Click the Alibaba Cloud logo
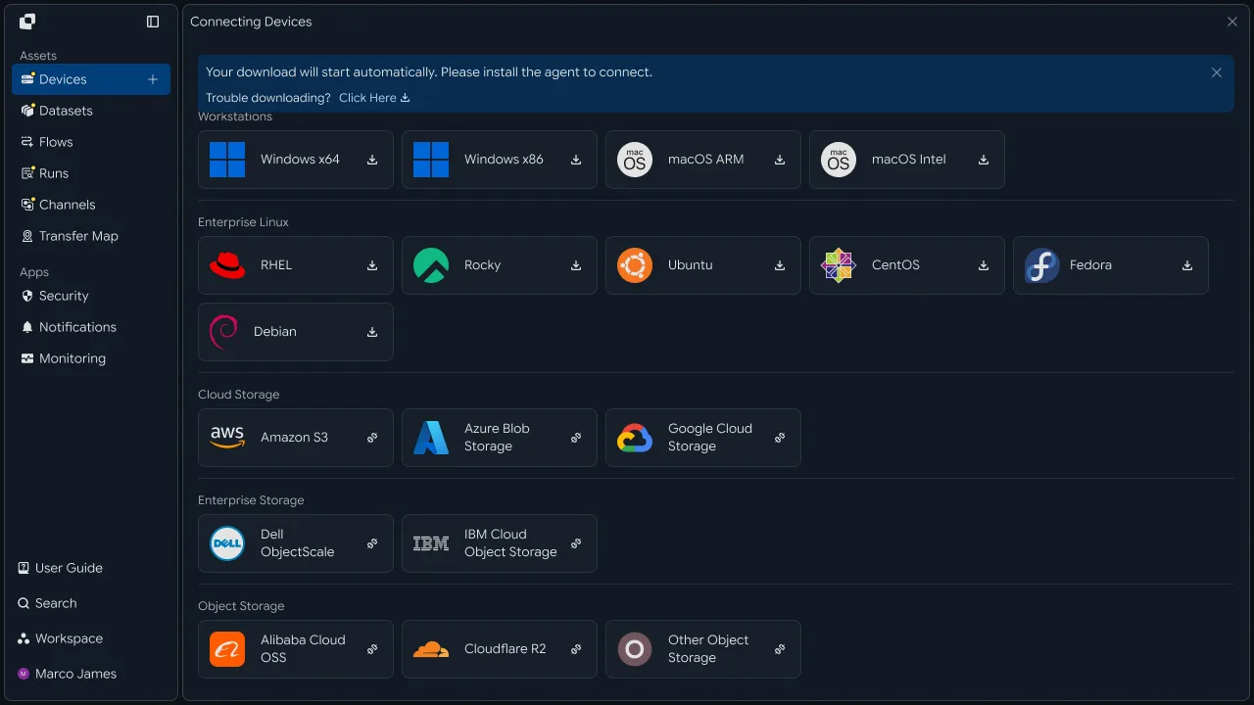Screen dimensions: 1254x705 pos(227,649)
